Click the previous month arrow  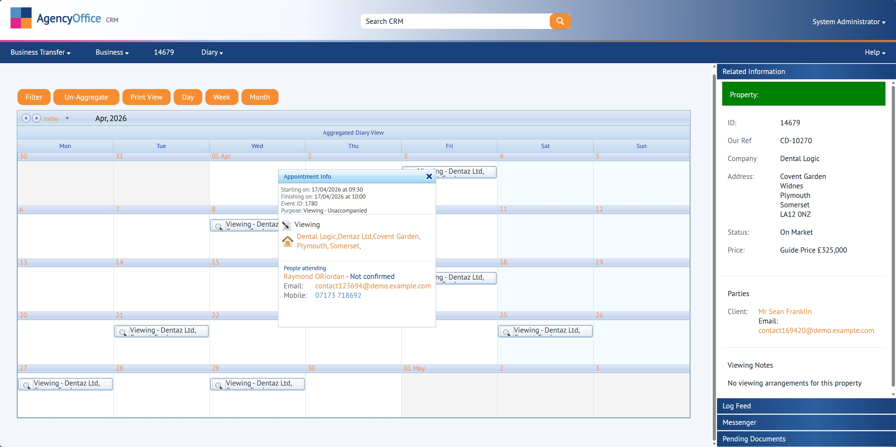(x=26, y=118)
